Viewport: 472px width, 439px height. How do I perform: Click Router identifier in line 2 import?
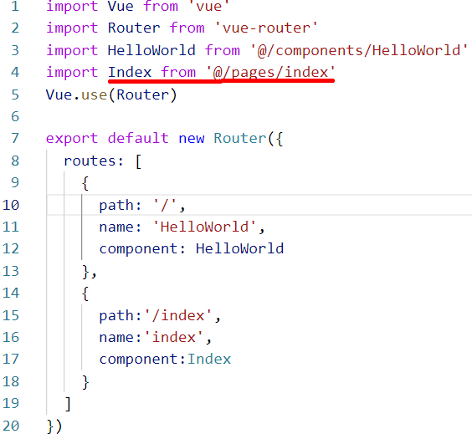tap(134, 28)
